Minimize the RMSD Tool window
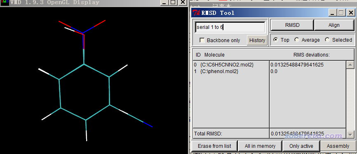The width and height of the screenshot is (357, 154). [x=333, y=13]
